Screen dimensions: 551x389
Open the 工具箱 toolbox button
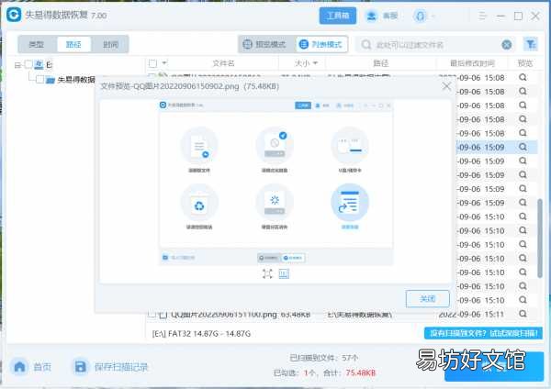(338, 16)
